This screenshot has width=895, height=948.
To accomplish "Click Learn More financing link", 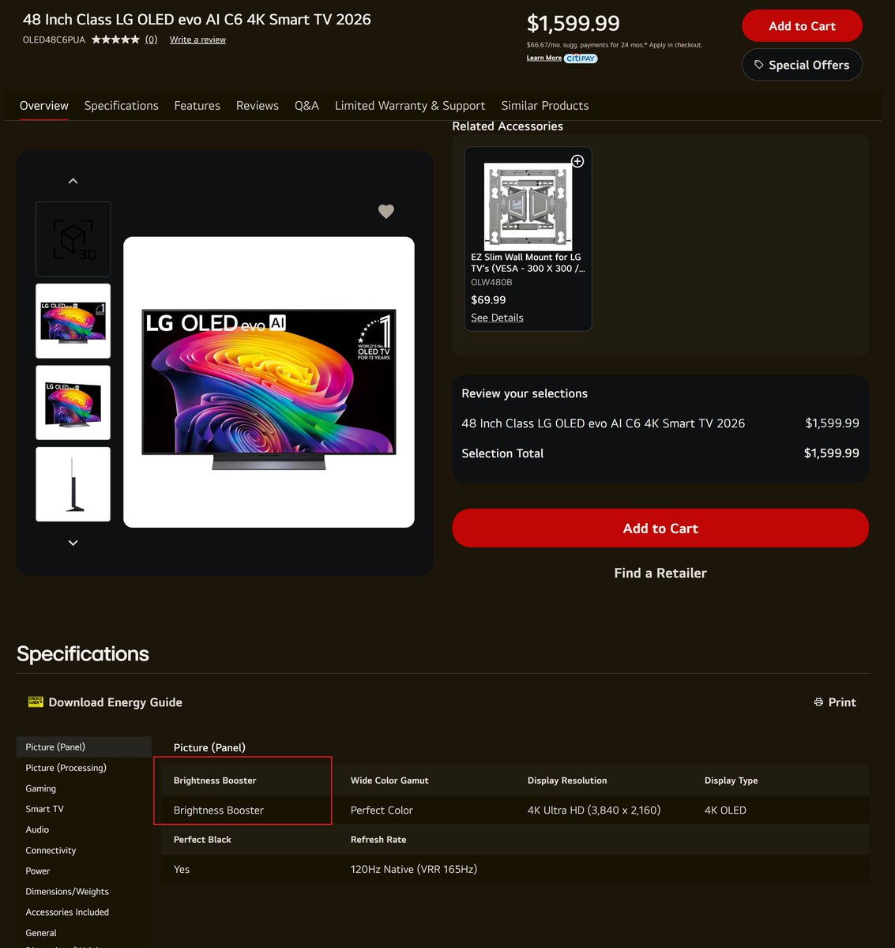I will coord(544,58).
